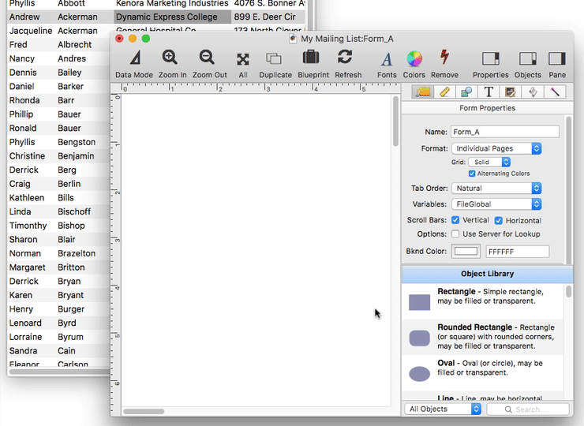
Task: Select Lorraine Byrum in mailing list
Action: [x=58, y=337]
